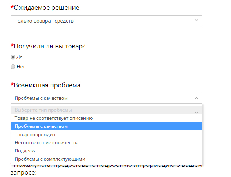Click the Только возврат средств selected text

coord(44,21)
